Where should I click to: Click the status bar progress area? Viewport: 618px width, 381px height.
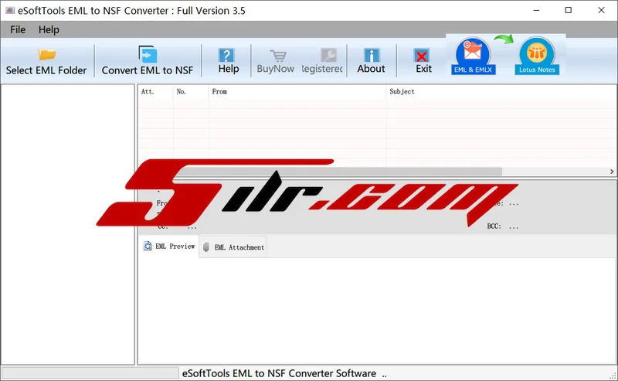click(90, 373)
